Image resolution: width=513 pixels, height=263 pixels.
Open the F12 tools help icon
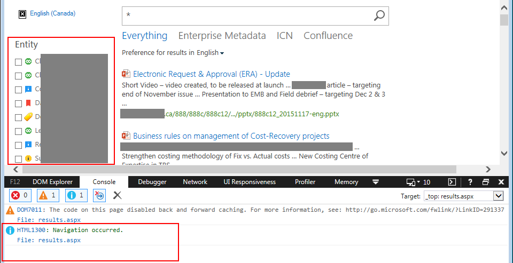click(x=470, y=182)
